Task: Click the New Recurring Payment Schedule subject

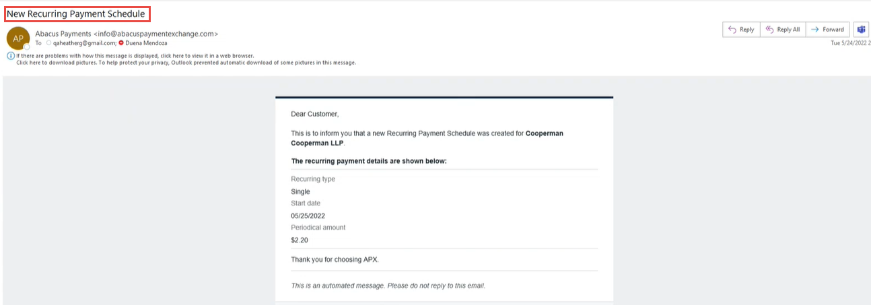Action: [76, 13]
